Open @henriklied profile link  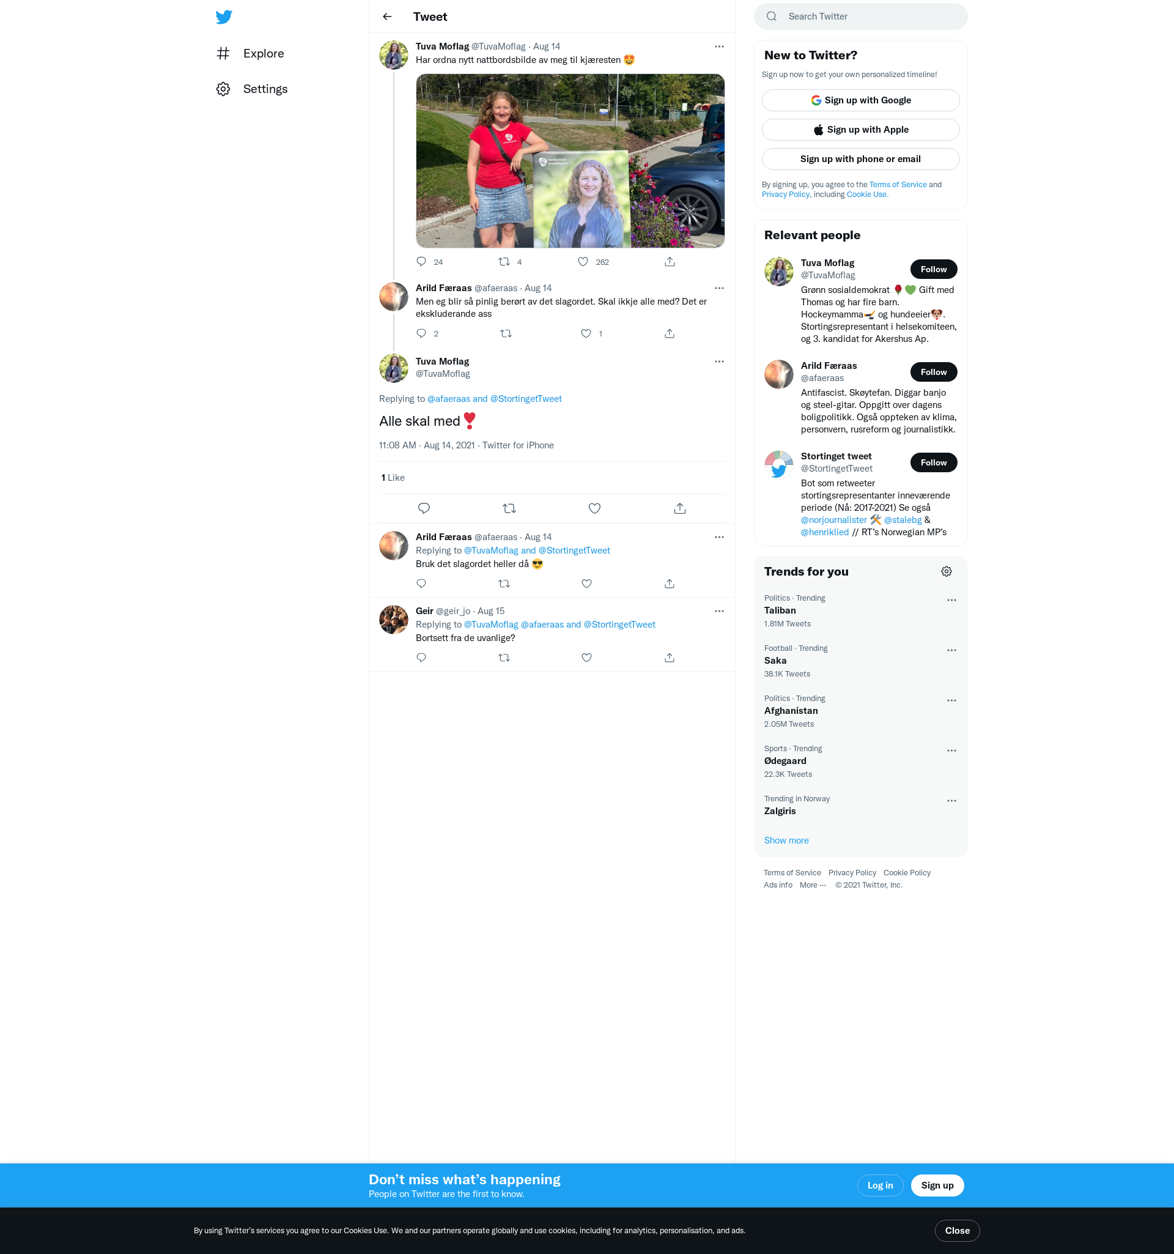point(824,532)
